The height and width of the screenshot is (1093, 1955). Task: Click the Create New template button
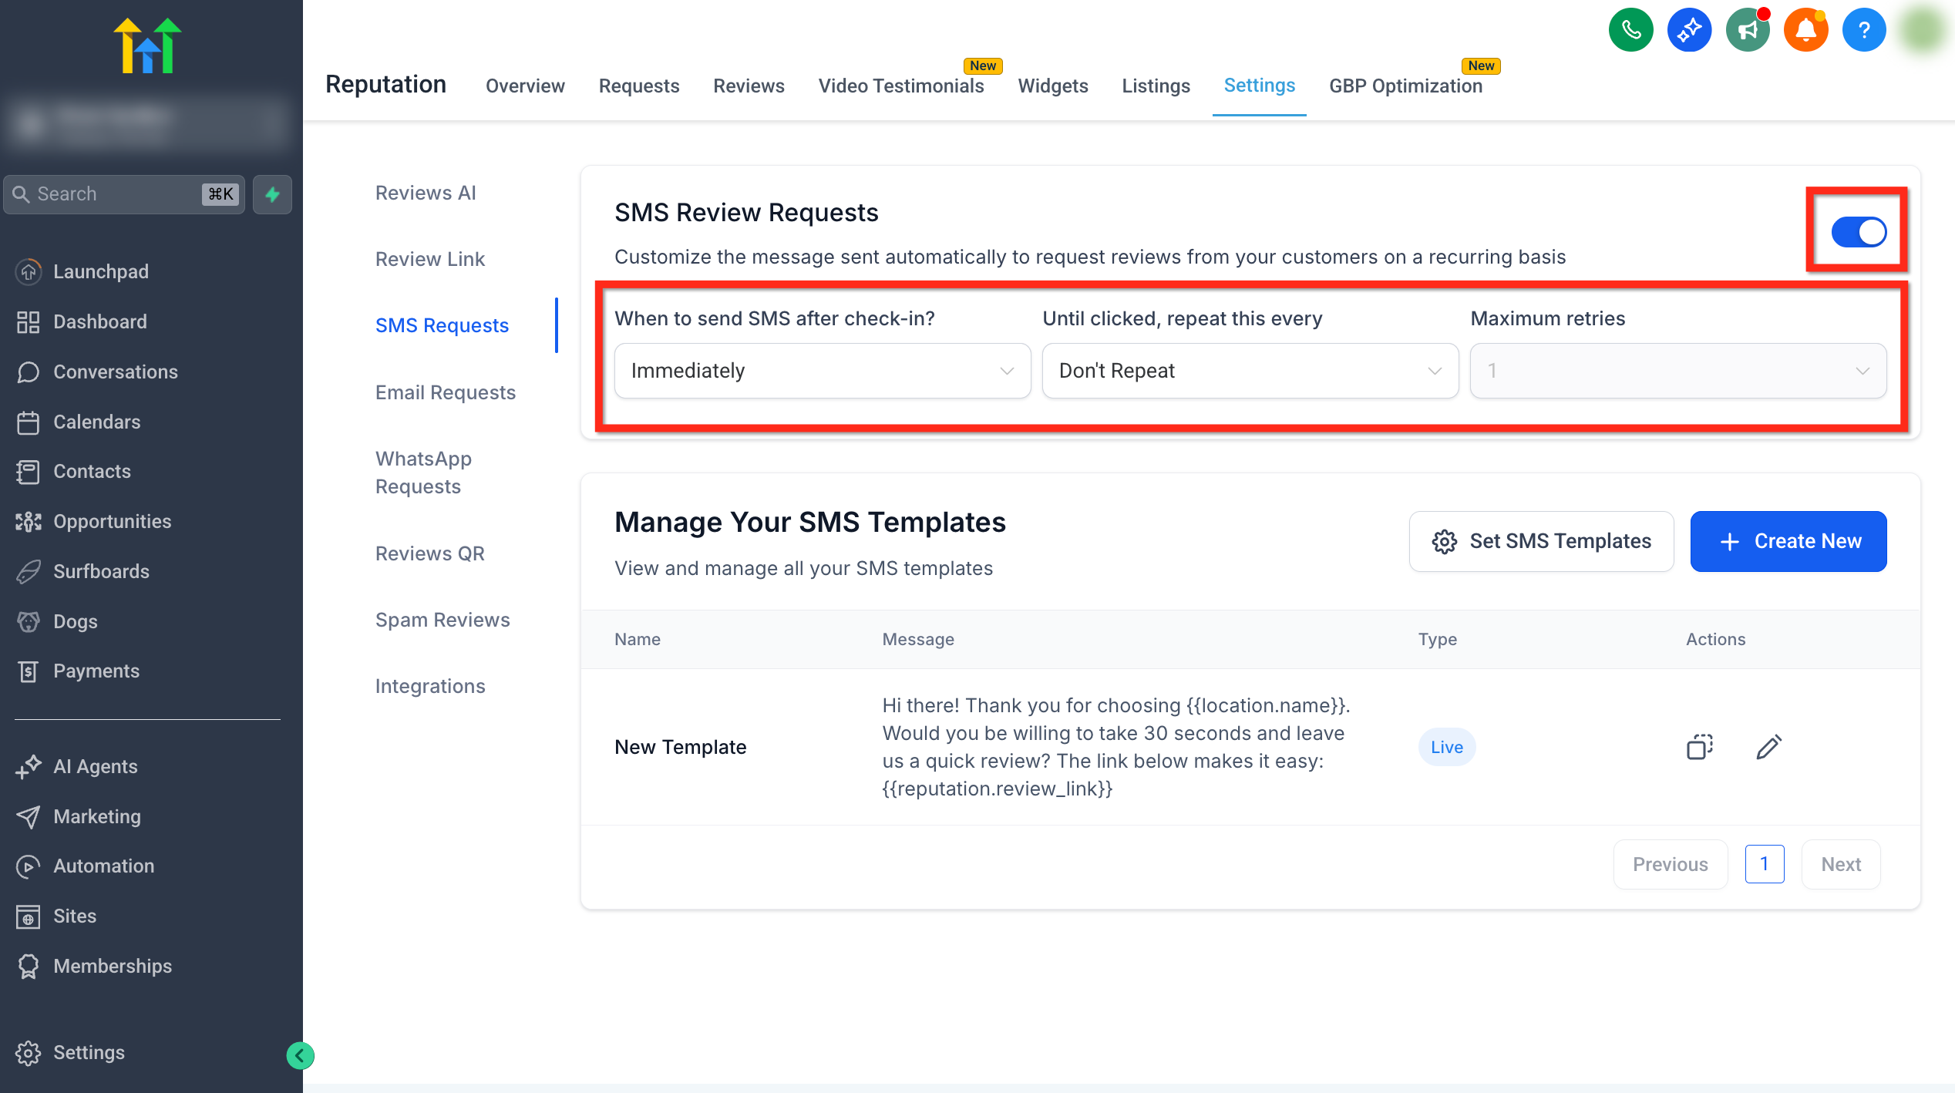click(1788, 541)
